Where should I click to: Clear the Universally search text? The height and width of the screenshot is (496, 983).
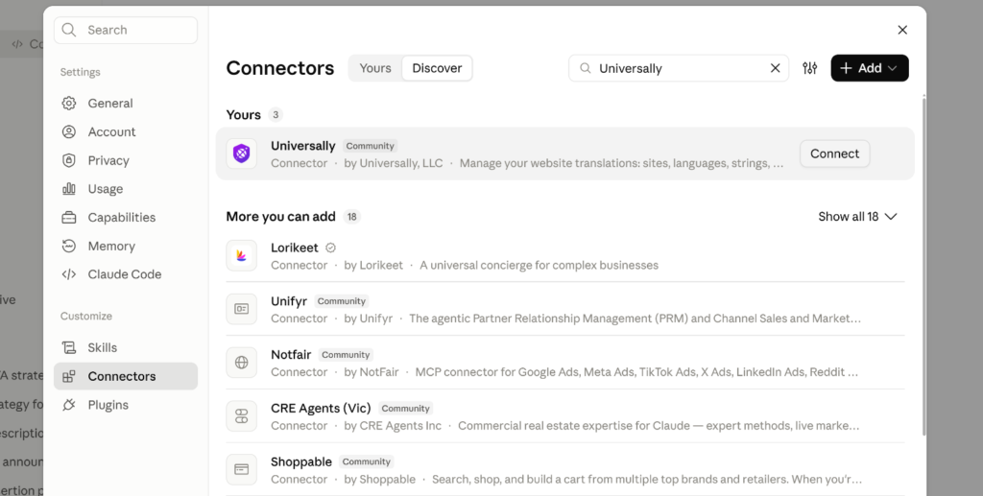pyautogui.click(x=775, y=68)
